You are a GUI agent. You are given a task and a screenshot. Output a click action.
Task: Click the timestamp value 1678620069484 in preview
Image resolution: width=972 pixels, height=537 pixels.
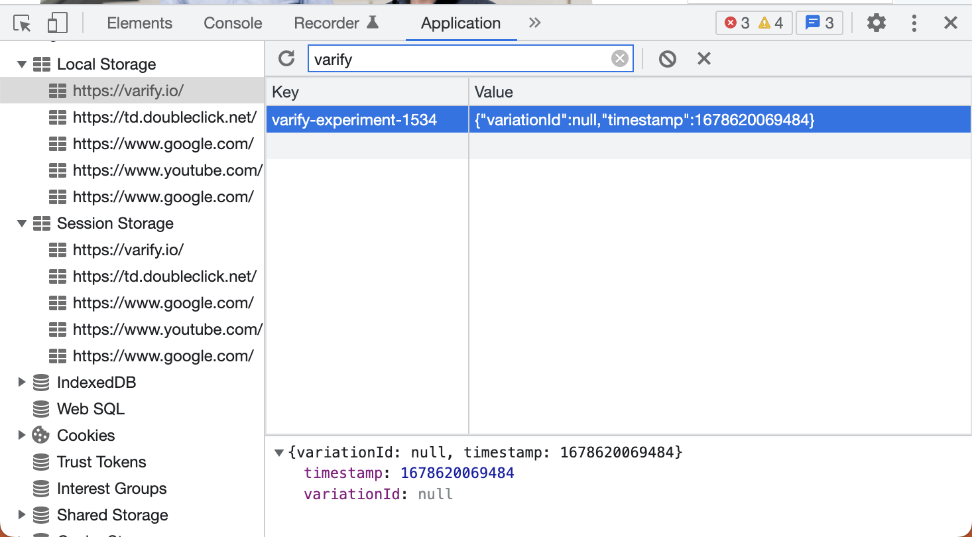point(457,473)
